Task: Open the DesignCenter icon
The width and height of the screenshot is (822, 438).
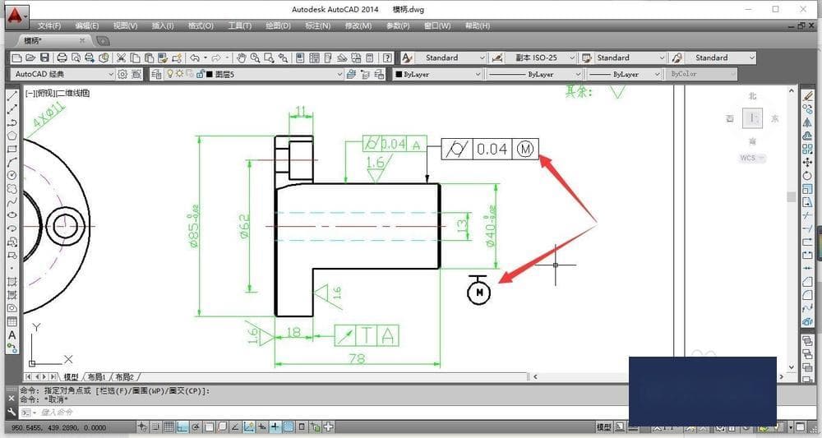Action: coord(315,58)
